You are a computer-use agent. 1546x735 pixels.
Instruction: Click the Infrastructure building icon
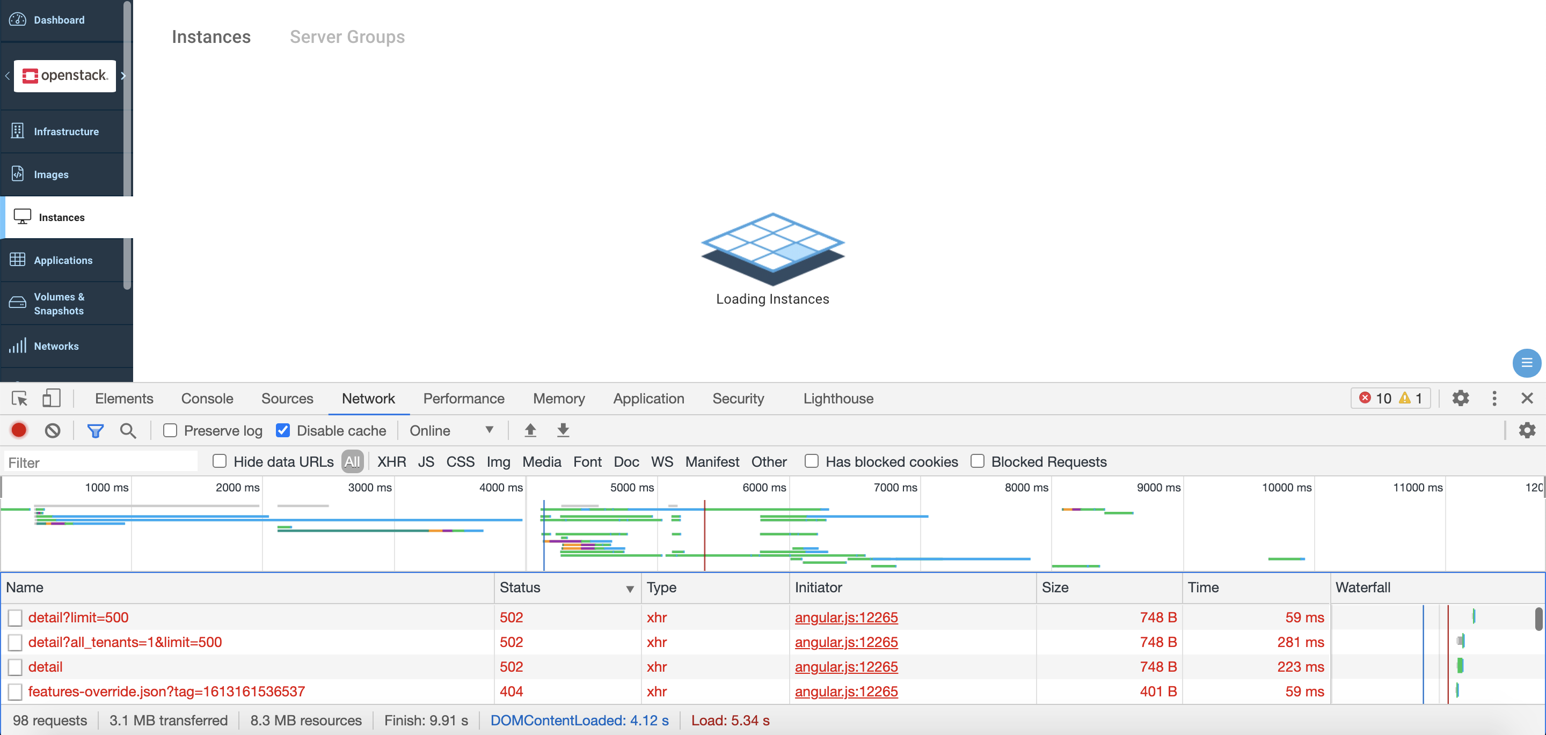(x=17, y=130)
